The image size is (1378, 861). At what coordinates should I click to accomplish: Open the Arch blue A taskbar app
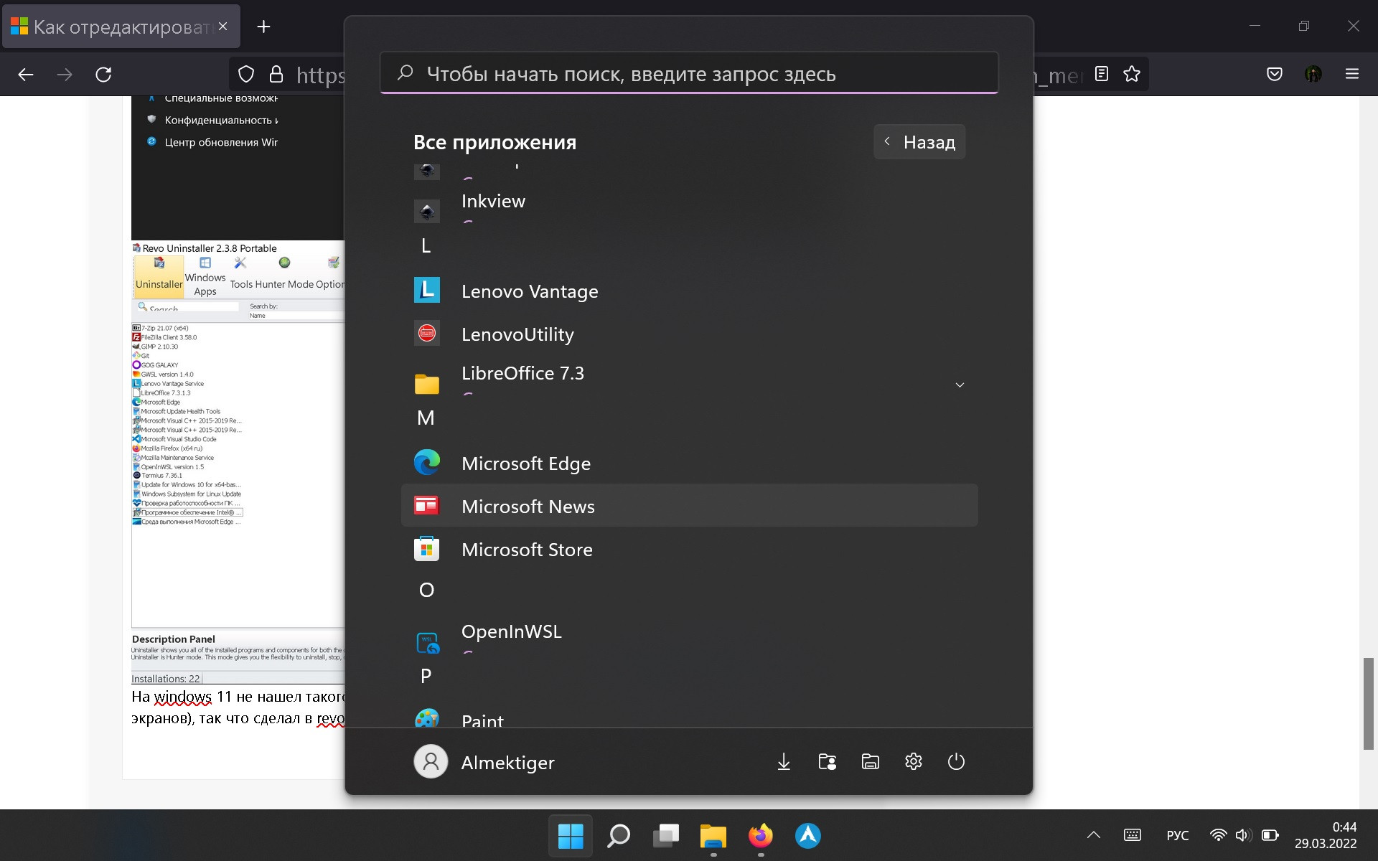[x=808, y=836]
